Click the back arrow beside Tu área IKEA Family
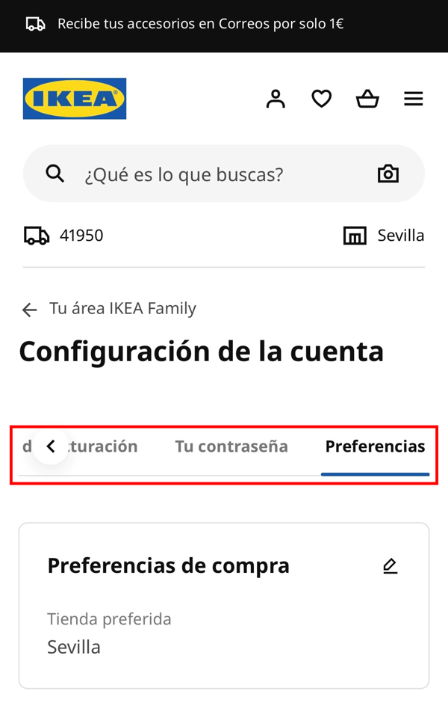Screen dimensions: 448x706 pyautogui.click(x=30, y=310)
